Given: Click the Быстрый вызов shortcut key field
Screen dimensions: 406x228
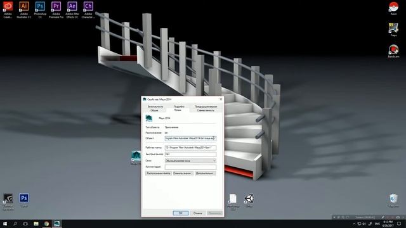Looking at the screenshot, I should 190,155.
